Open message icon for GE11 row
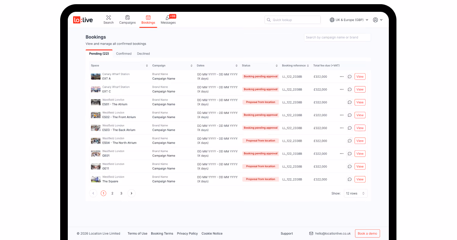Image resolution: width=457 pixels, height=240 pixels. [x=350, y=166]
